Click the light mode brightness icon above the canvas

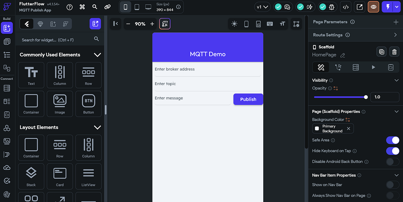[234, 24]
